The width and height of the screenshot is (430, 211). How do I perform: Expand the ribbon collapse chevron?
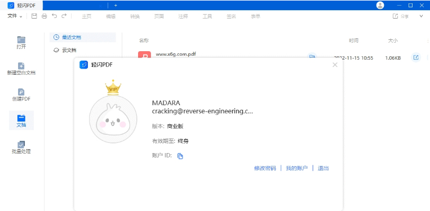pyautogui.click(x=422, y=16)
